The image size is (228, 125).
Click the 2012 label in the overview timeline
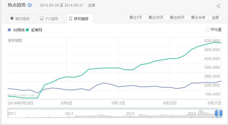69,113
